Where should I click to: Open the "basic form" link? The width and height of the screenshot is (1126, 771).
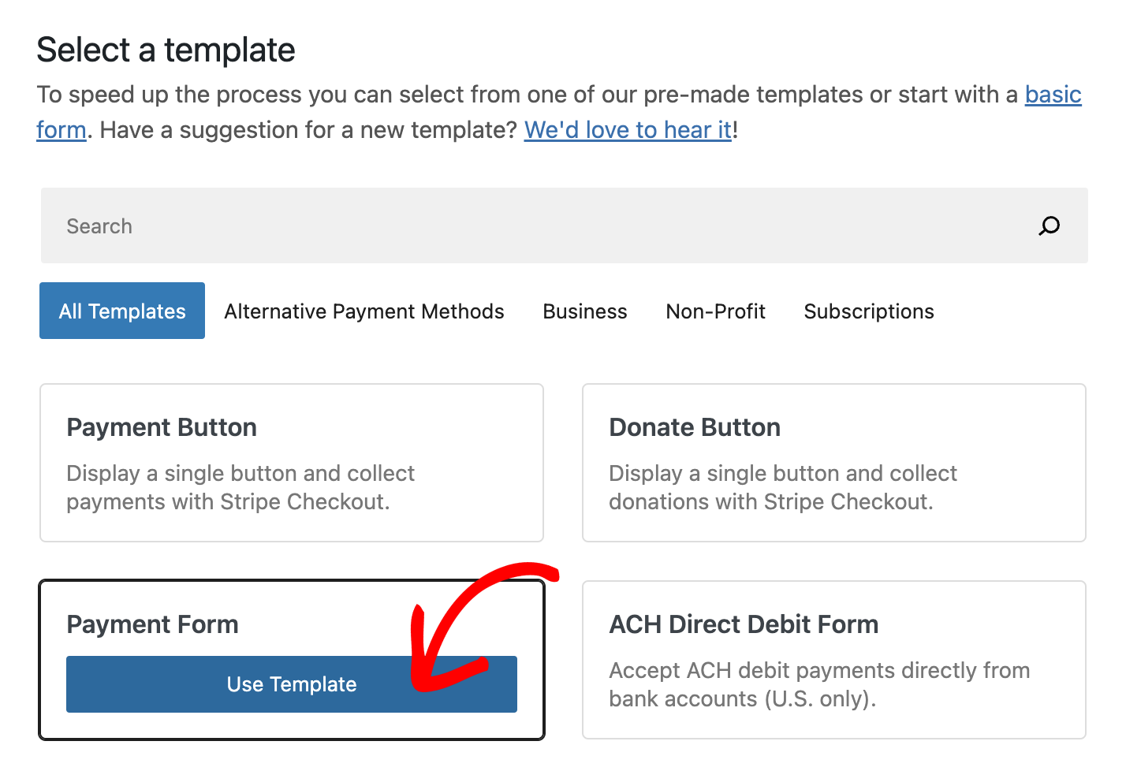coord(1053,95)
